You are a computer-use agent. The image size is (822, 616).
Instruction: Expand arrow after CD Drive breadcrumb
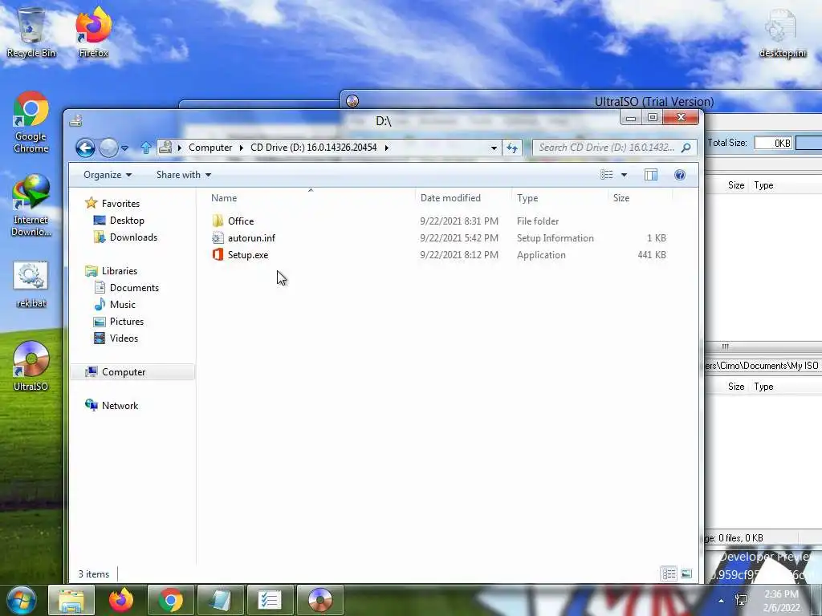click(386, 148)
